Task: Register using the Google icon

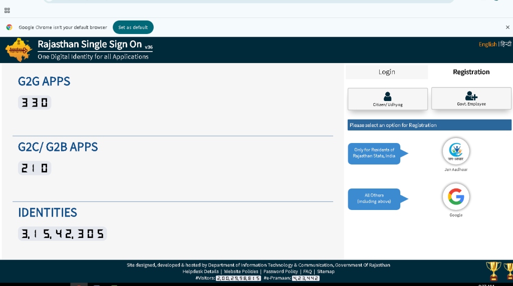Action: coord(456,196)
